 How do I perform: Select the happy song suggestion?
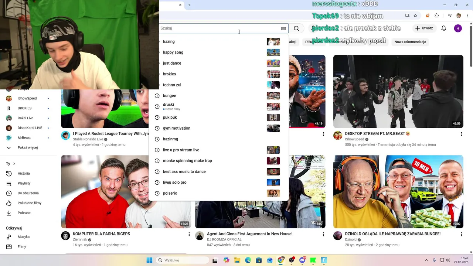218,52
